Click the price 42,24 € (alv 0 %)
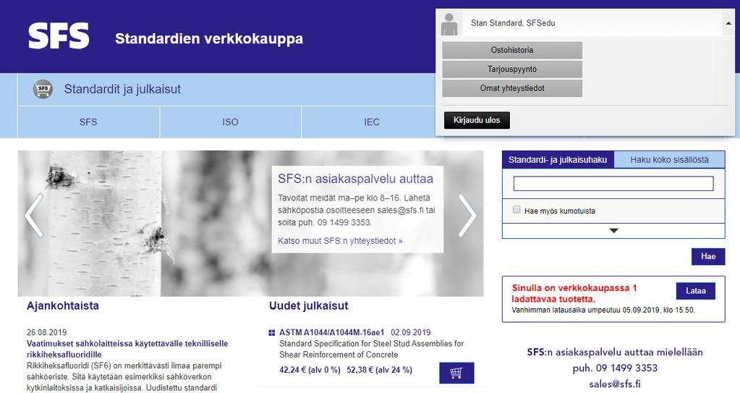 (310, 370)
